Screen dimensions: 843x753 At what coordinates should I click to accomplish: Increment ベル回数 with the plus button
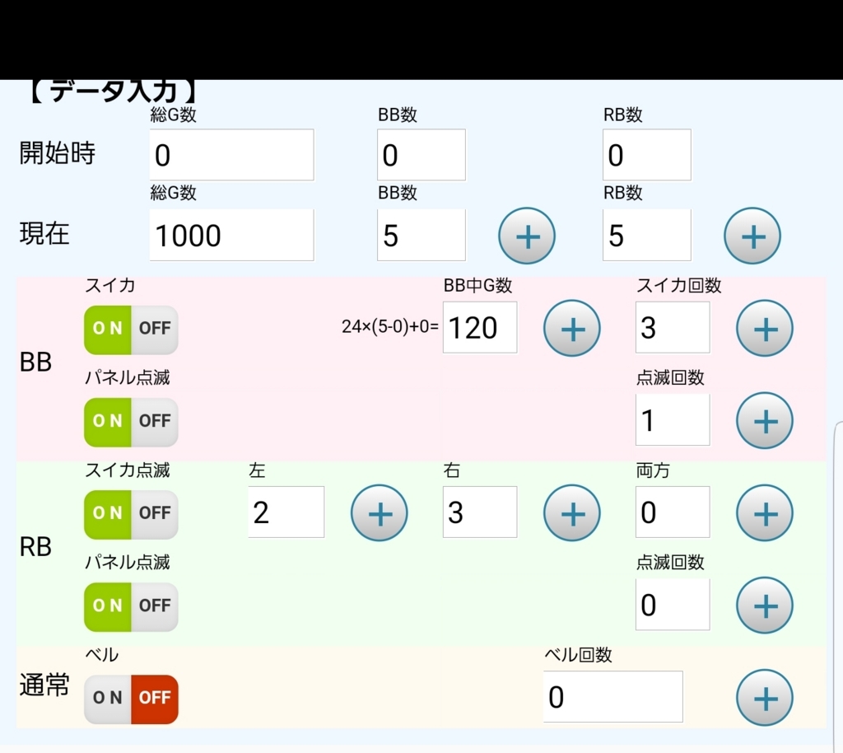(x=765, y=698)
